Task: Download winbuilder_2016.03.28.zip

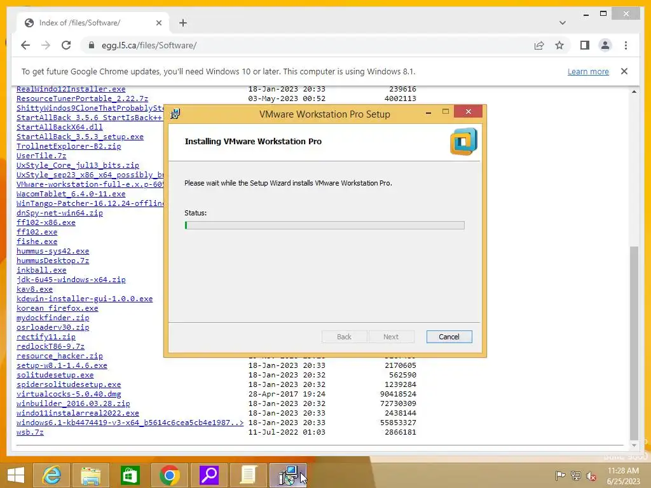Action: [73, 403]
